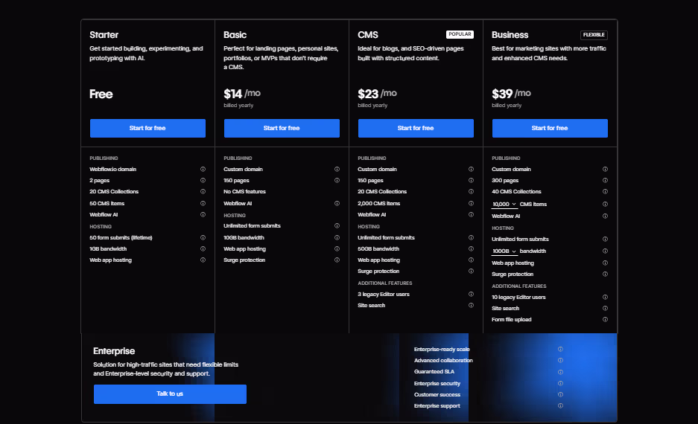
Task: Click info icon for CMS 150 pages
Action: point(471,181)
